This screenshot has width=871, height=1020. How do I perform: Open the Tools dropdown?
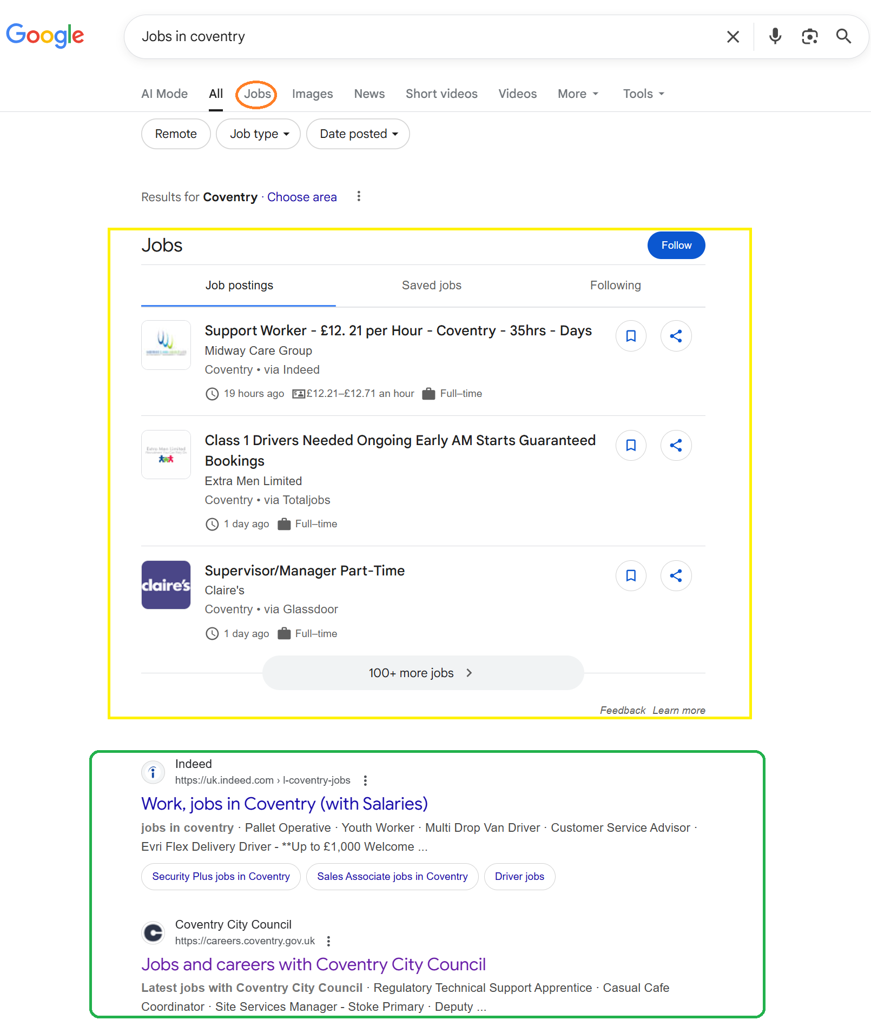643,94
